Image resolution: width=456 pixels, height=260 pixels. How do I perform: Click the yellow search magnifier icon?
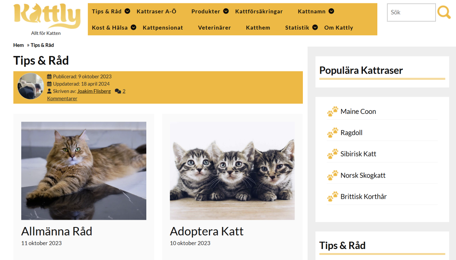444,12
